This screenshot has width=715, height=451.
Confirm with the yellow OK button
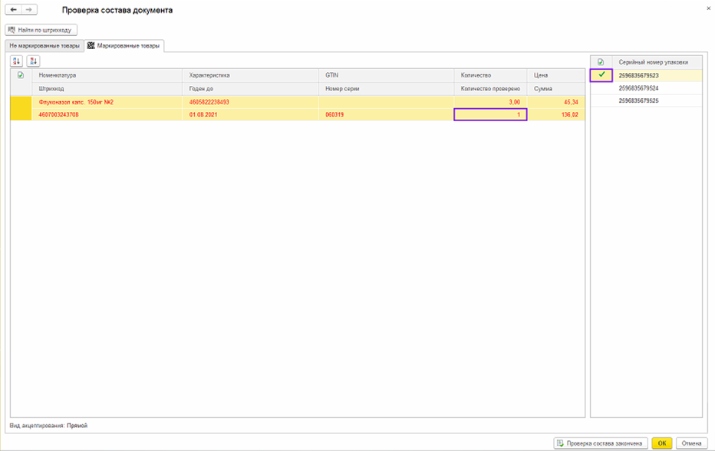(x=661, y=443)
